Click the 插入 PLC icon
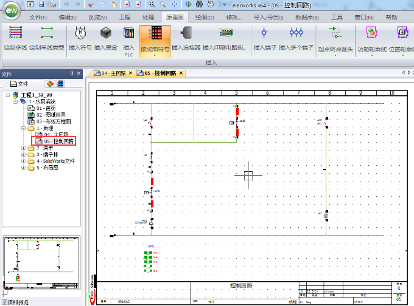This screenshot has width=414, height=306. (128, 35)
